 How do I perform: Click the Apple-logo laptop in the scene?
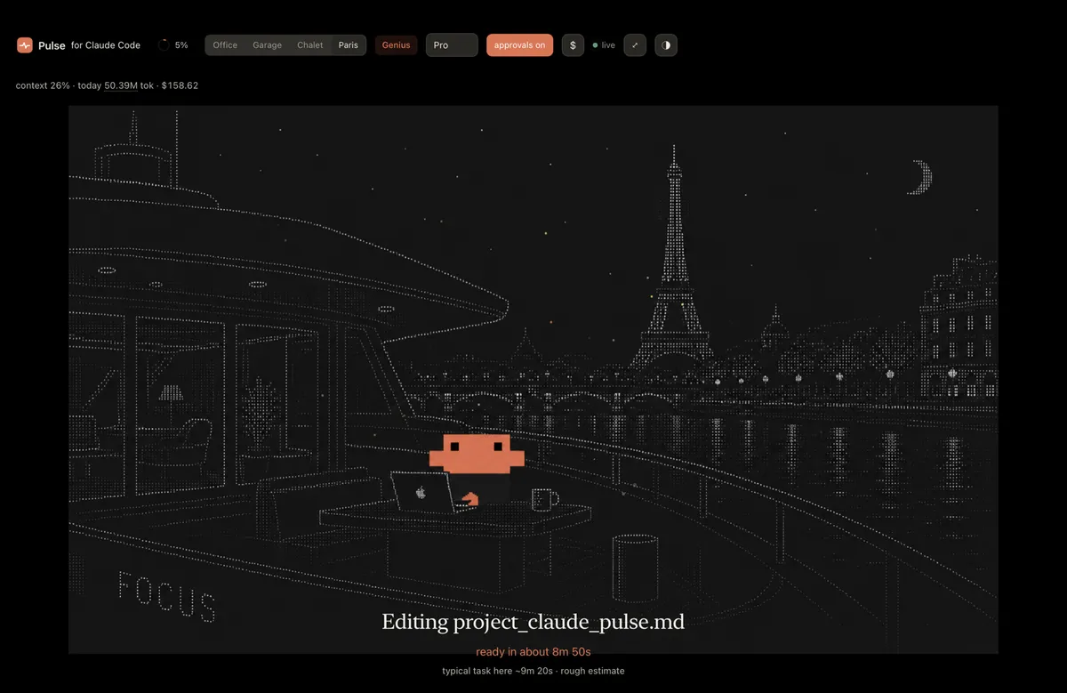421,491
